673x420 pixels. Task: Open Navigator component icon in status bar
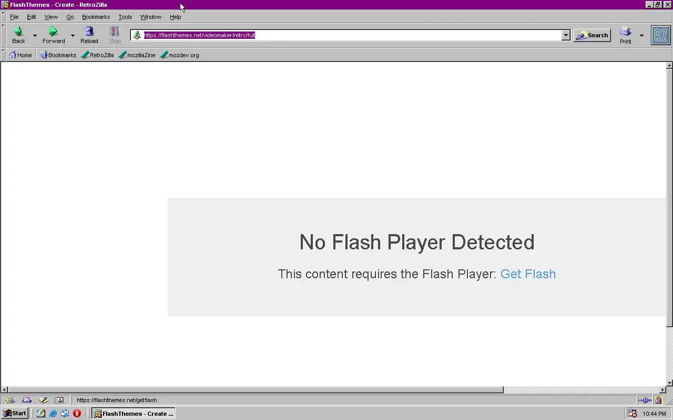click(10, 400)
